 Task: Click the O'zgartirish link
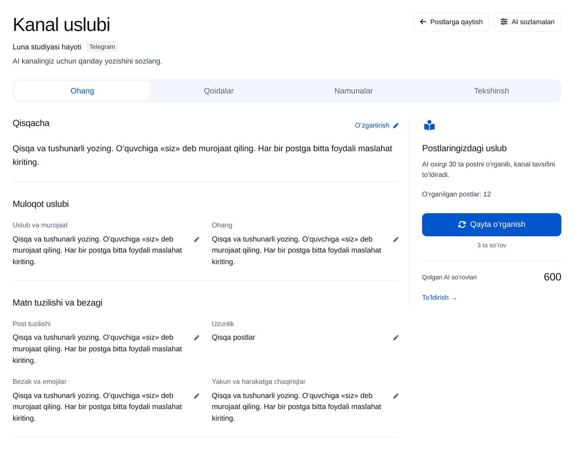(377, 126)
